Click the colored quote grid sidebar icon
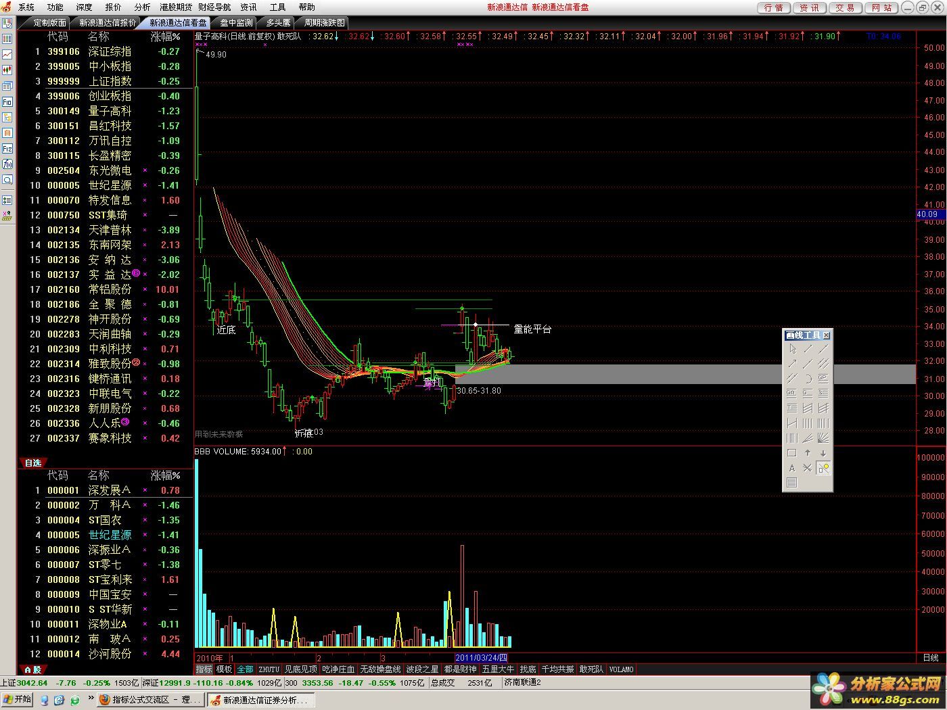Viewport: 947px width, 710px height. (x=7, y=39)
